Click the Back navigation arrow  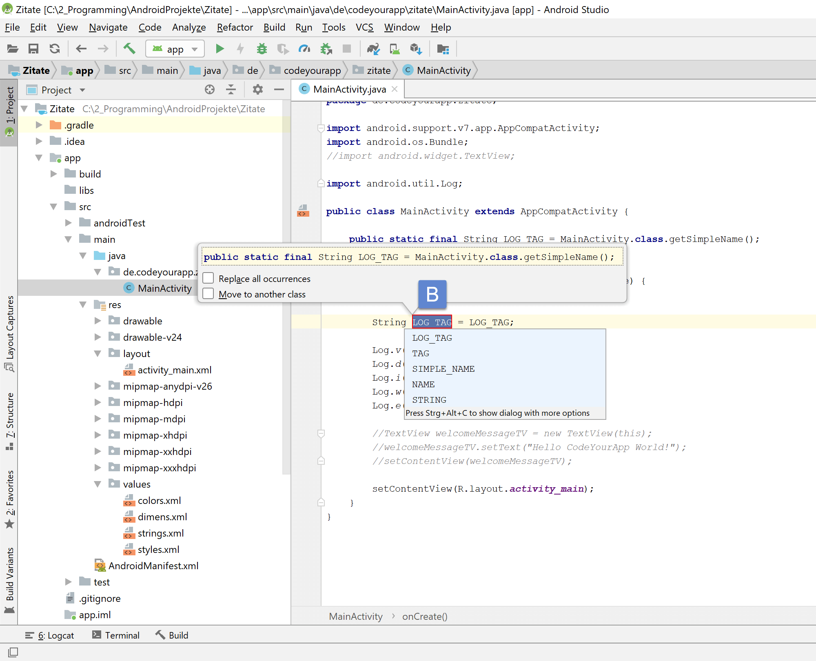click(x=81, y=49)
